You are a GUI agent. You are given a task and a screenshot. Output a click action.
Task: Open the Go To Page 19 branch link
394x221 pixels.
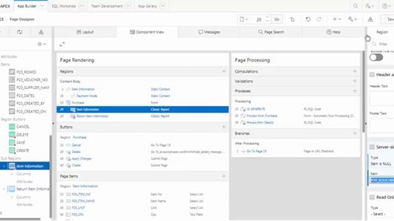coord(256,152)
